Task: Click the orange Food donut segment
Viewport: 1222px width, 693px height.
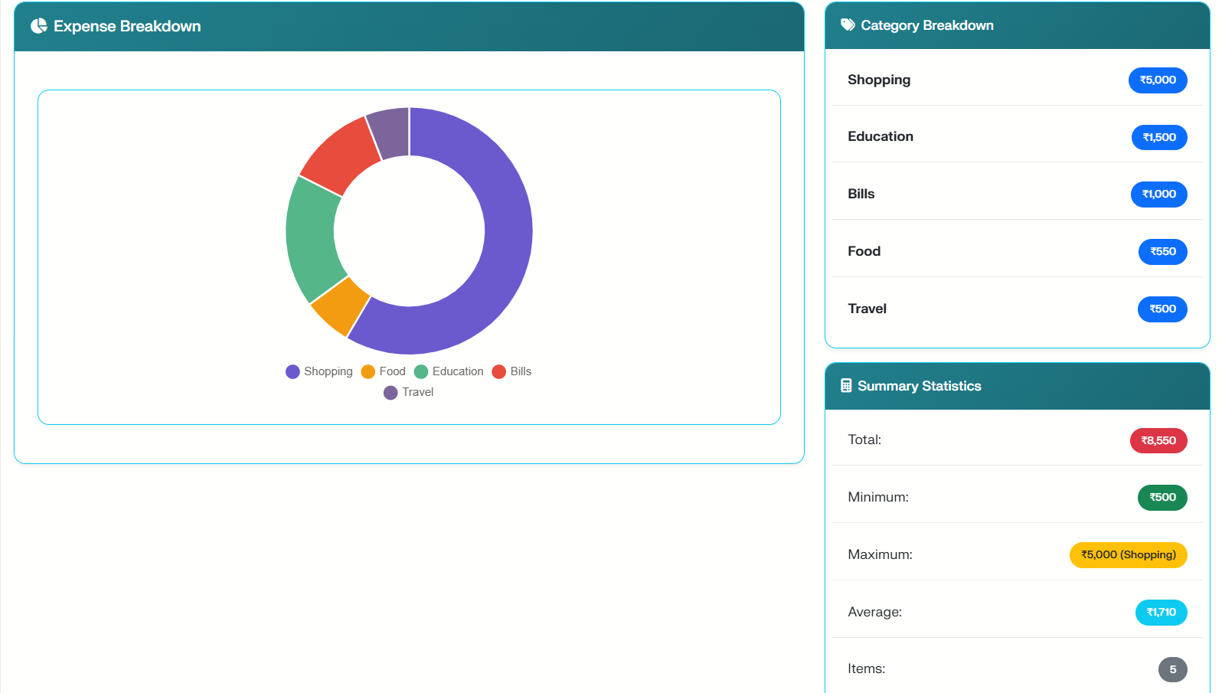Action: [x=341, y=305]
